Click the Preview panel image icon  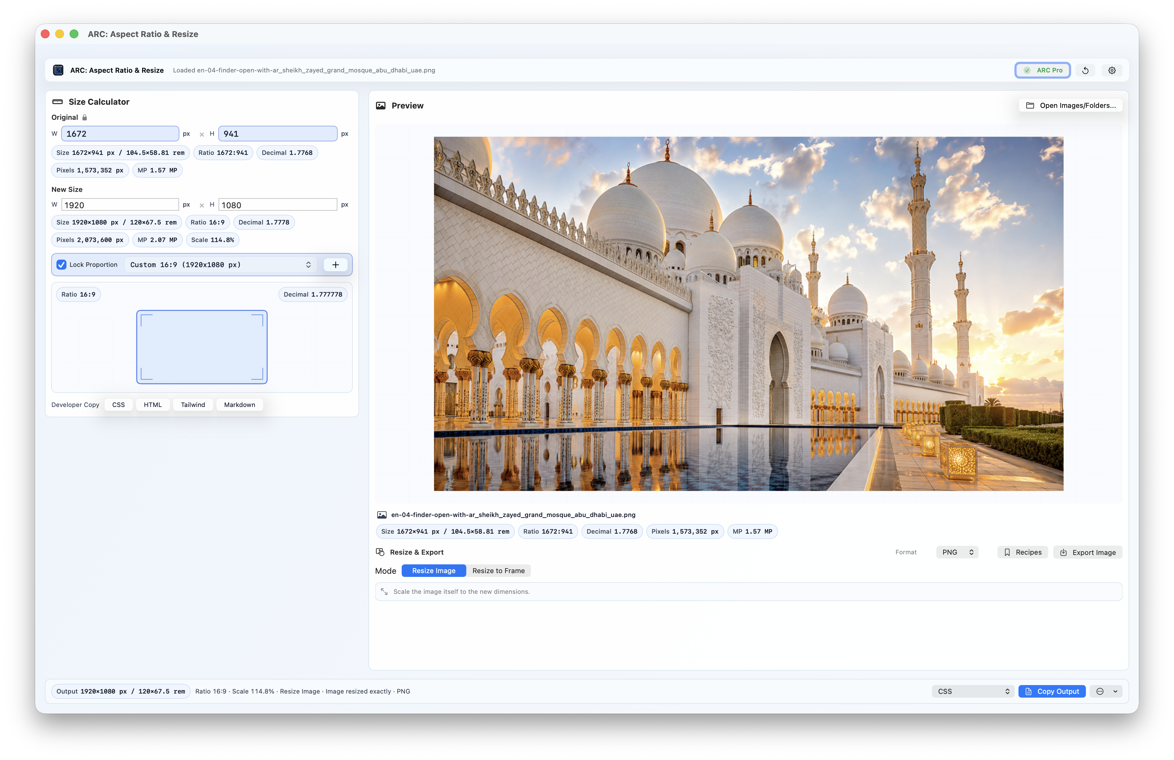tap(381, 106)
